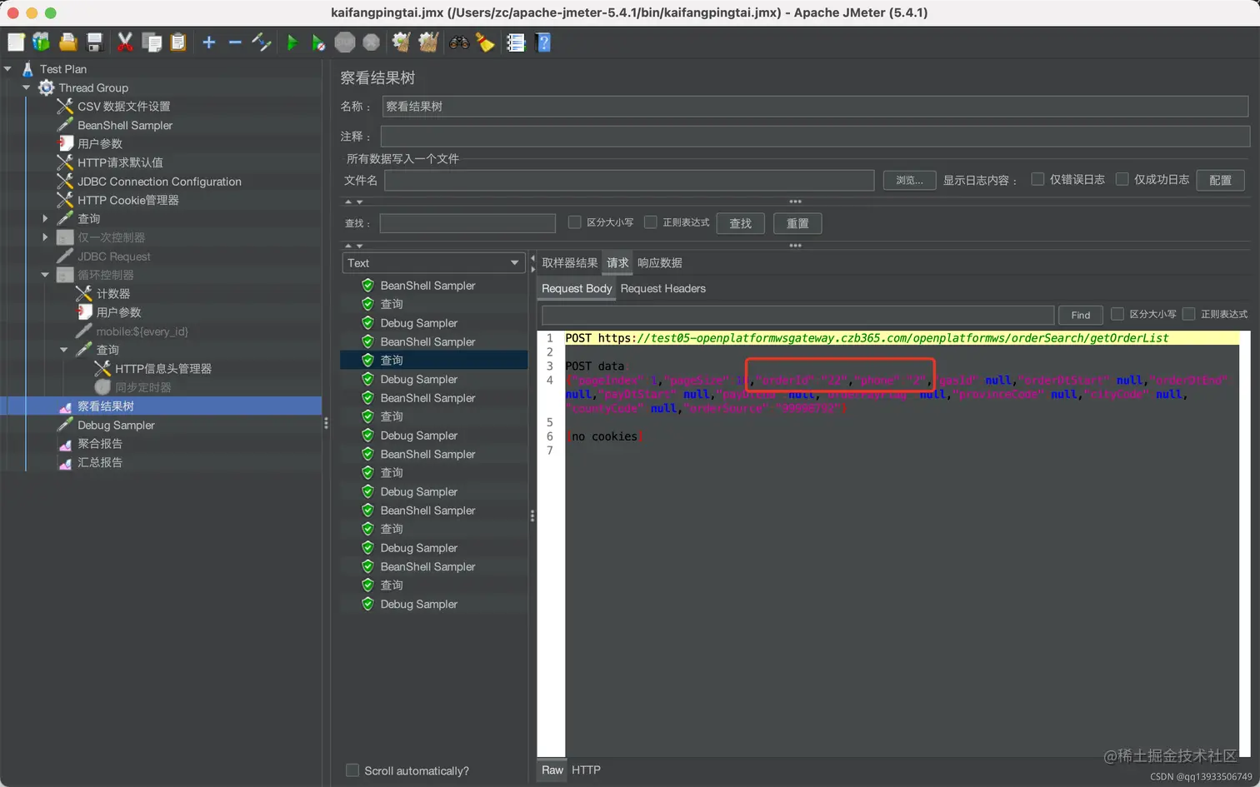Click the gray Stop octagon icon

click(x=345, y=42)
